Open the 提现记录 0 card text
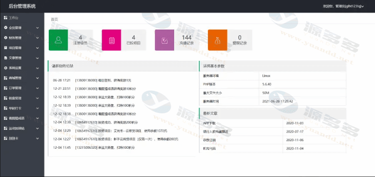Viewport: 375px width, 177px height. tap(240, 40)
